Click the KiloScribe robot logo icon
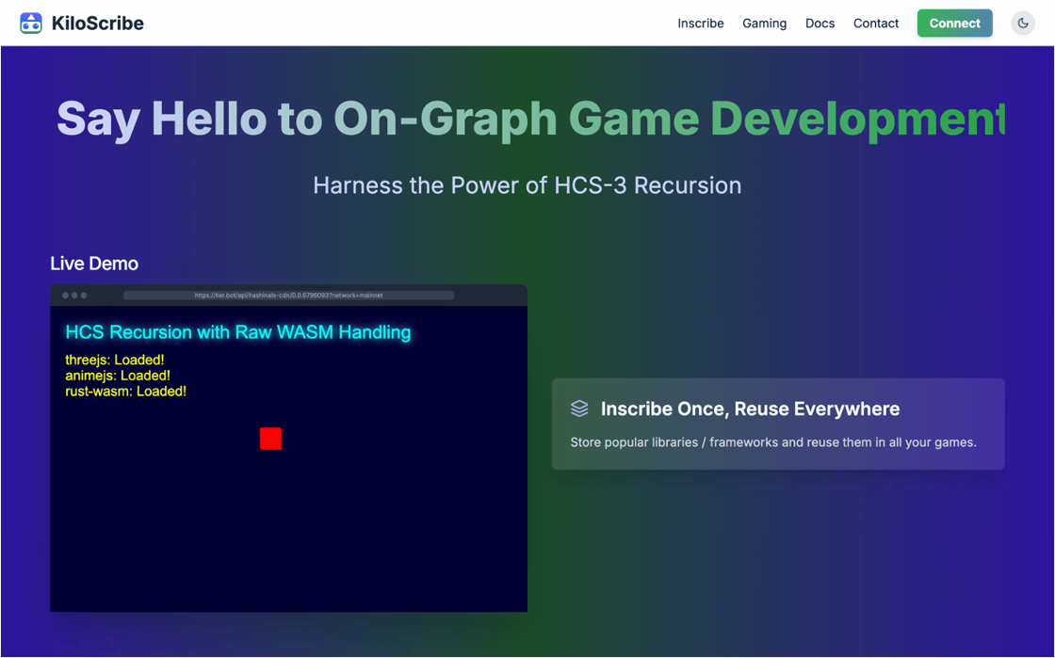The height and width of the screenshot is (658, 1055). point(31,23)
